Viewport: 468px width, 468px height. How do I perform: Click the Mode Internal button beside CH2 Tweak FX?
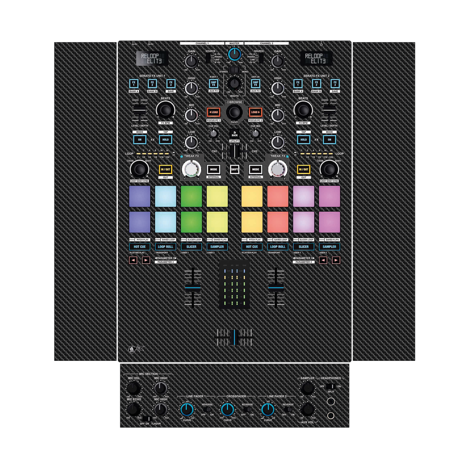tap(255, 169)
